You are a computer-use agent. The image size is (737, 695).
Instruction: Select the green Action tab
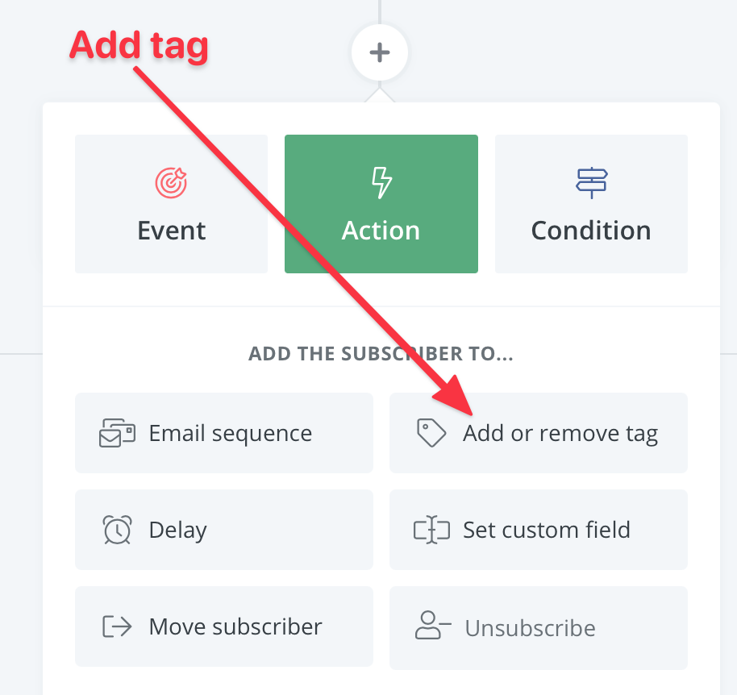(x=381, y=204)
